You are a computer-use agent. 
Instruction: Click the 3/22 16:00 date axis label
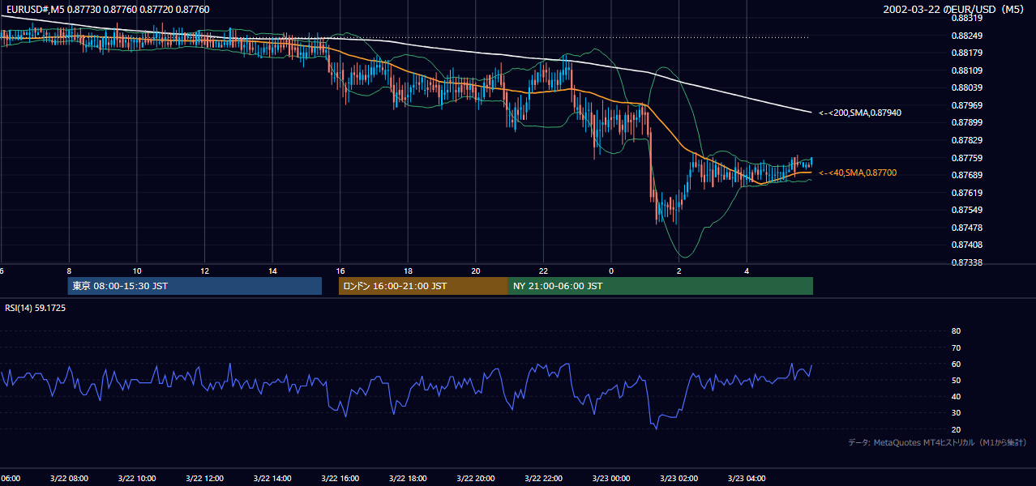(340, 478)
